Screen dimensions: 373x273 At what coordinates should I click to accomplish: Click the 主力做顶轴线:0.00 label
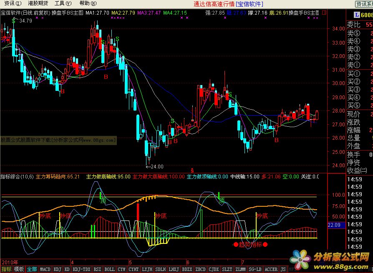(207, 177)
